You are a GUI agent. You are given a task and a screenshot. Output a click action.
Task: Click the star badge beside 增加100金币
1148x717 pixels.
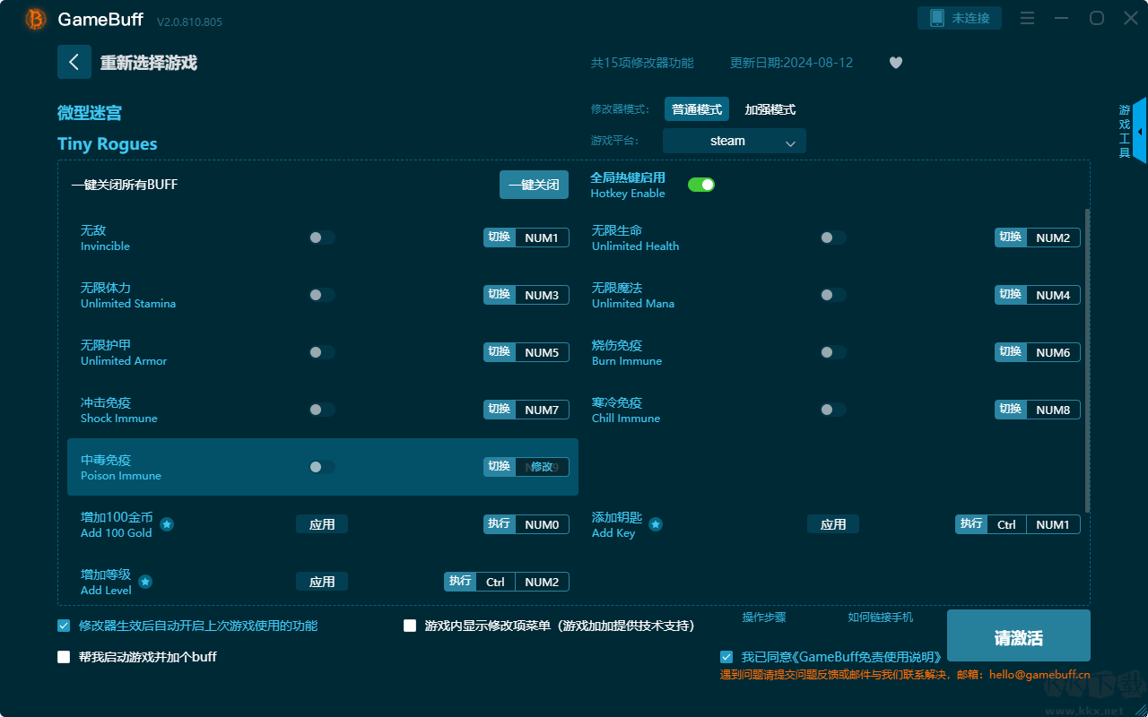click(167, 524)
